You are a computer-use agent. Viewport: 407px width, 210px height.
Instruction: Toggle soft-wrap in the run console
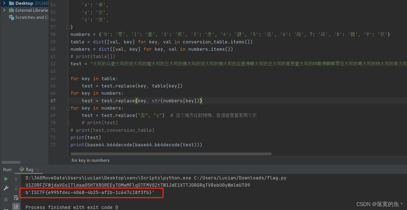(x=16, y=198)
